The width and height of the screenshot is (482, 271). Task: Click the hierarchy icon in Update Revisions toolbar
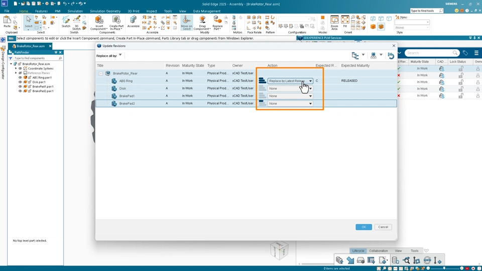click(x=373, y=55)
